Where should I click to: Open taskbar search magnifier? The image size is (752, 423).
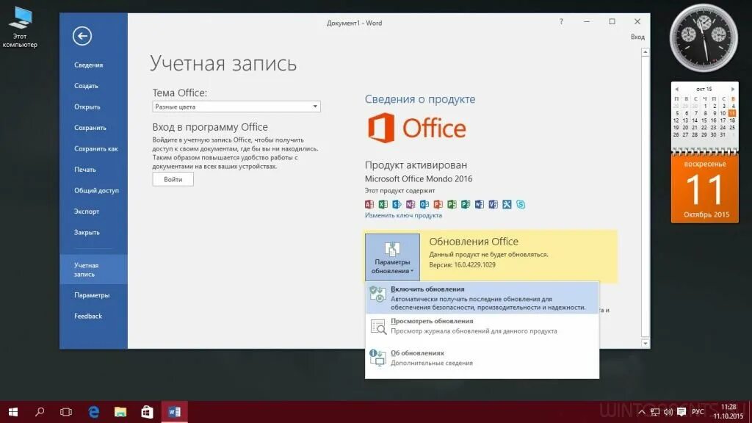[40, 412]
